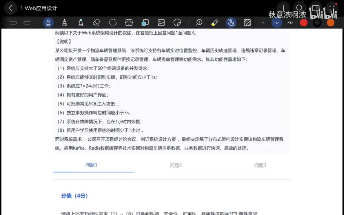Image resolution: width=344 pixels, height=215 pixels.
Task: Click the 阅读以下关于Web系统架构设计 intro line
Action: tap(126, 33)
